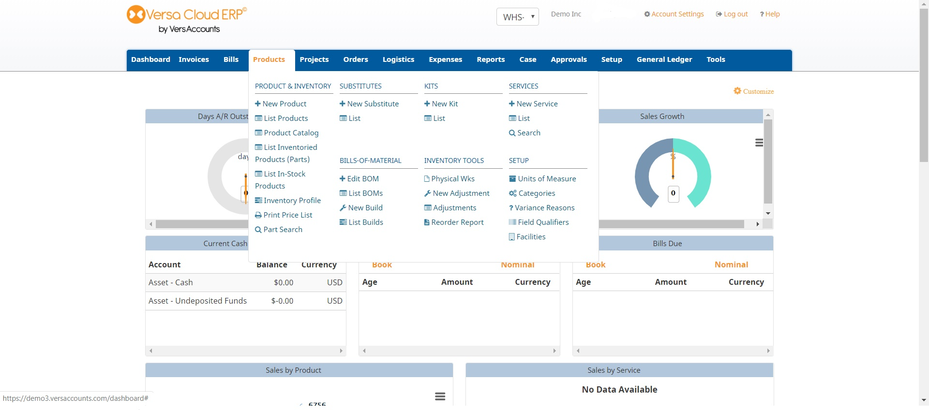Click the List Builds icon
Image resolution: width=929 pixels, height=410 pixels.
coord(343,222)
